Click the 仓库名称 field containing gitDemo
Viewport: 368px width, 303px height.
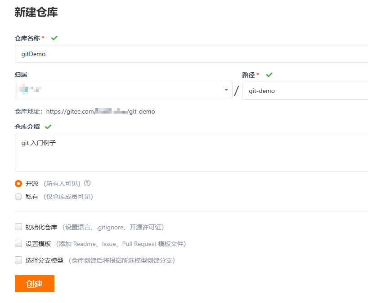[x=191, y=54]
